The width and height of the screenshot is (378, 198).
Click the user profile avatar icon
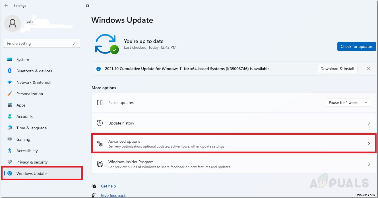(x=12, y=23)
